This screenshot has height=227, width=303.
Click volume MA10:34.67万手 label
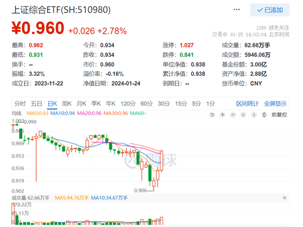point(109,198)
